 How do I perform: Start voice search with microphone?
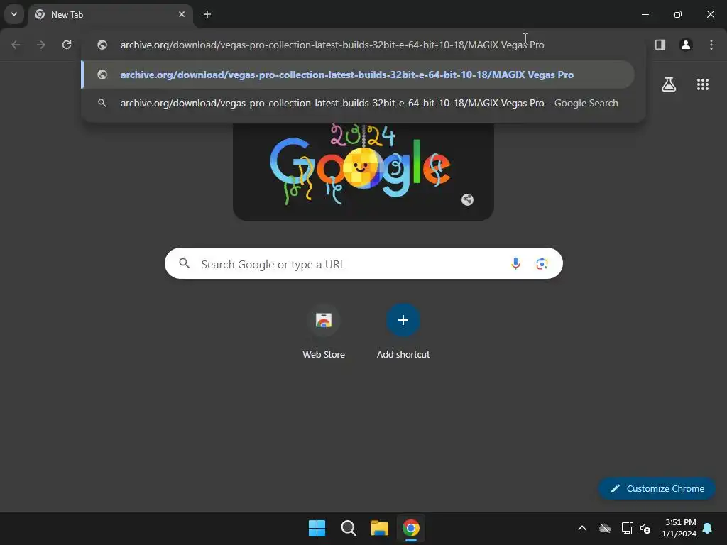515,264
